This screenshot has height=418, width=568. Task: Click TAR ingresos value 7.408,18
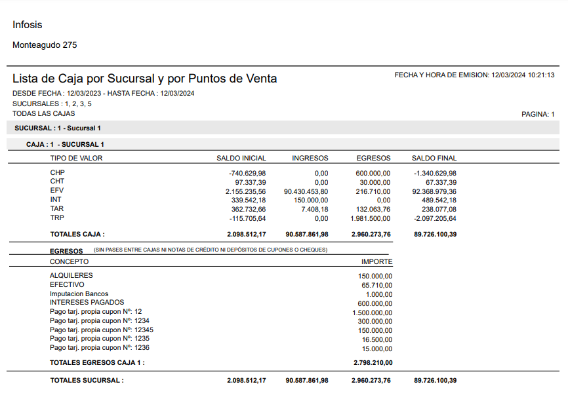pos(315,209)
